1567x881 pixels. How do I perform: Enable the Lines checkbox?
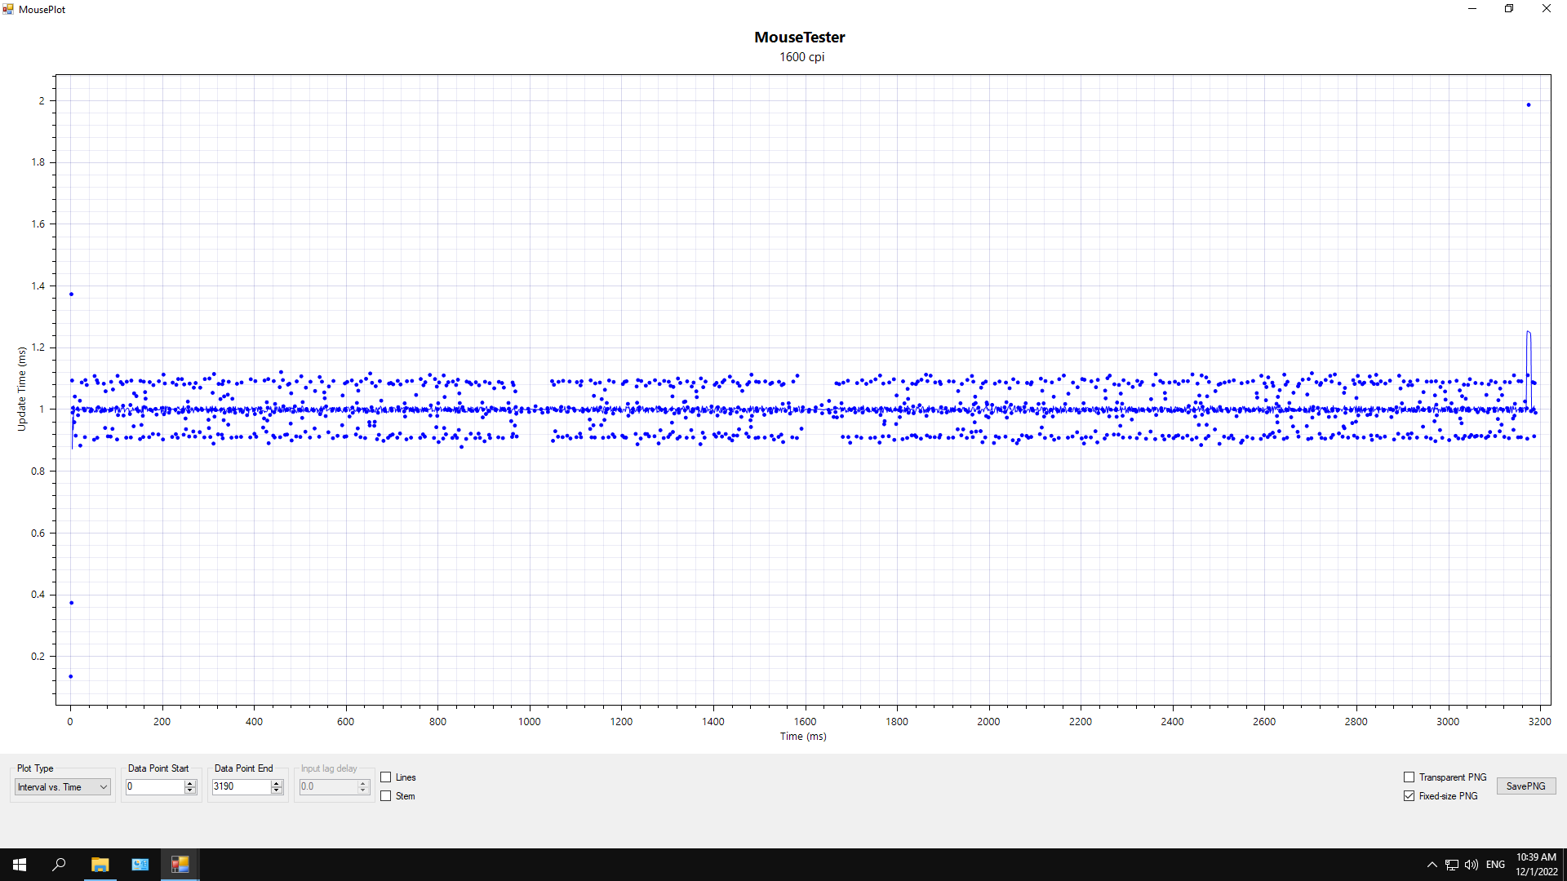[x=386, y=777]
